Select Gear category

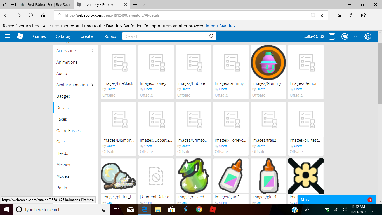pyautogui.click(x=61, y=142)
